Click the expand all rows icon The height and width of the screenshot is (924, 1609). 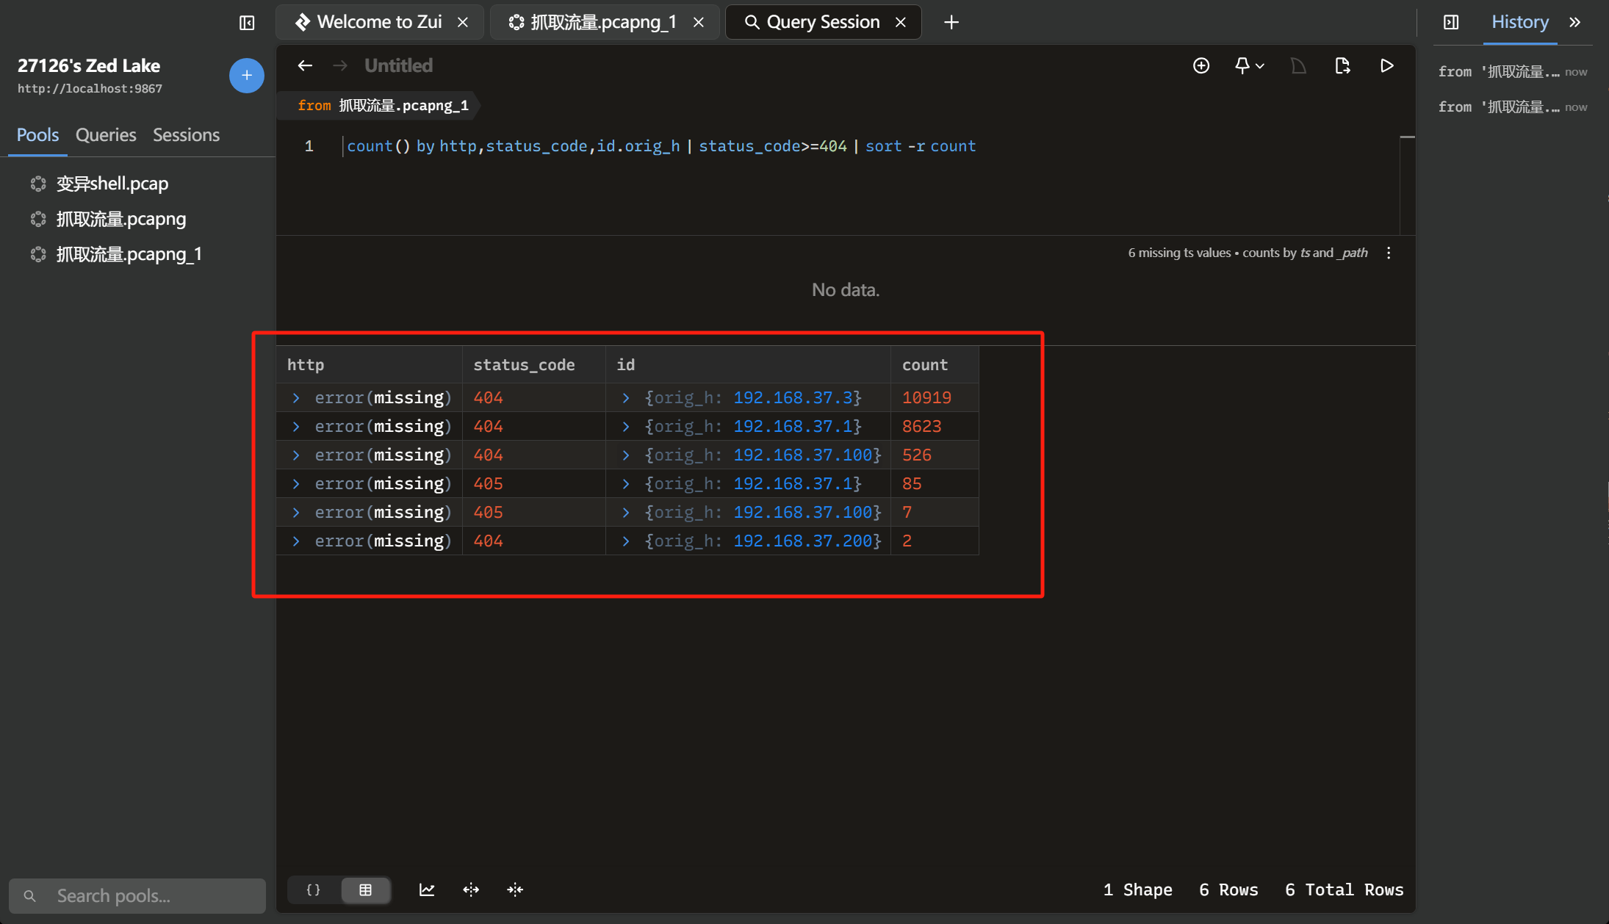coord(471,889)
